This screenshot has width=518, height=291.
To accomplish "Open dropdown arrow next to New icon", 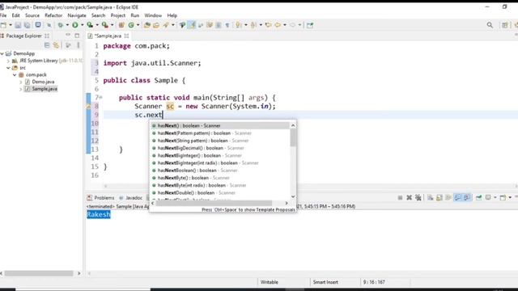I will [11, 25].
